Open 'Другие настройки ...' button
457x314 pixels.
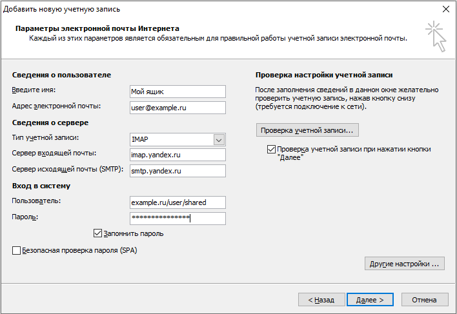[x=404, y=264]
